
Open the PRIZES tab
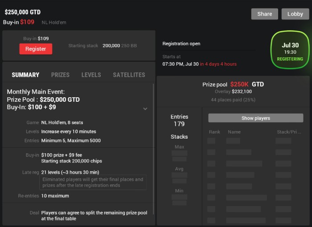click(60, 75)
